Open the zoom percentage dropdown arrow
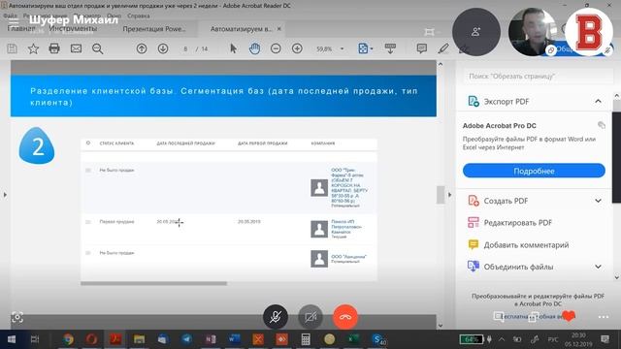This screenshot has width=621, height=349. click(x=343, y=48)
